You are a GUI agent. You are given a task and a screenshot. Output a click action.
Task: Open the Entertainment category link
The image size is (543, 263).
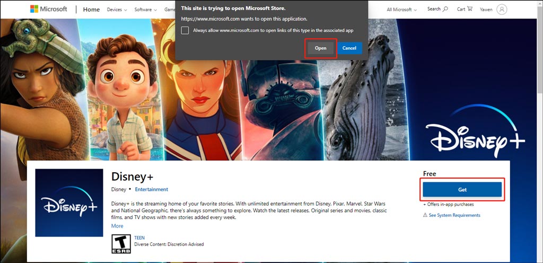click(151, 189)
